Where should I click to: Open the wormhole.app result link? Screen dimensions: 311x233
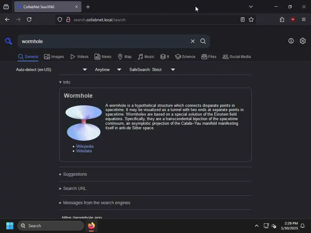[82, 217]
